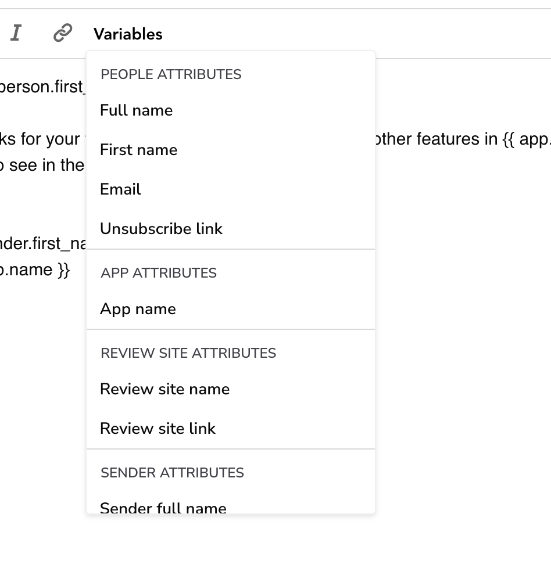Open the hyperlink tool icon
The image size is (551, 568).
(x=62, y=33)
